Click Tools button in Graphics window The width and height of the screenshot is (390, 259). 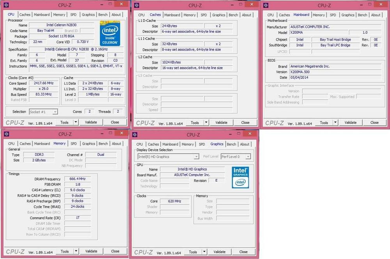[193, 252]
